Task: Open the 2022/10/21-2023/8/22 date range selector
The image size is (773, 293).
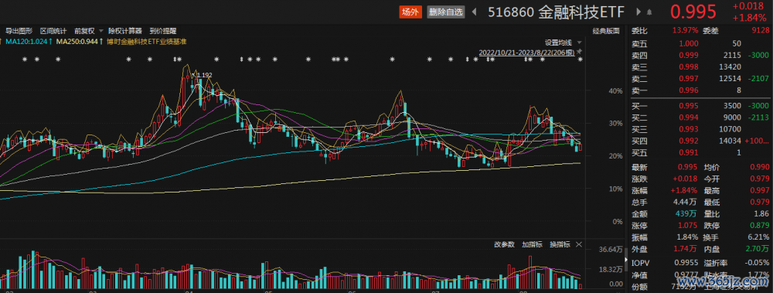Action: (x=526, y=52)
